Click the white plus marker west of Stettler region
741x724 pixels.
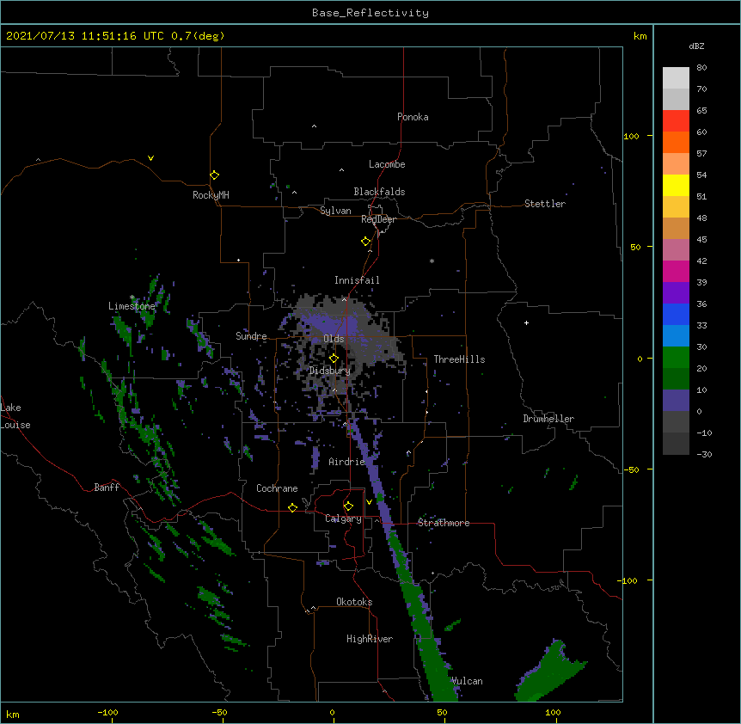point(526,322)
